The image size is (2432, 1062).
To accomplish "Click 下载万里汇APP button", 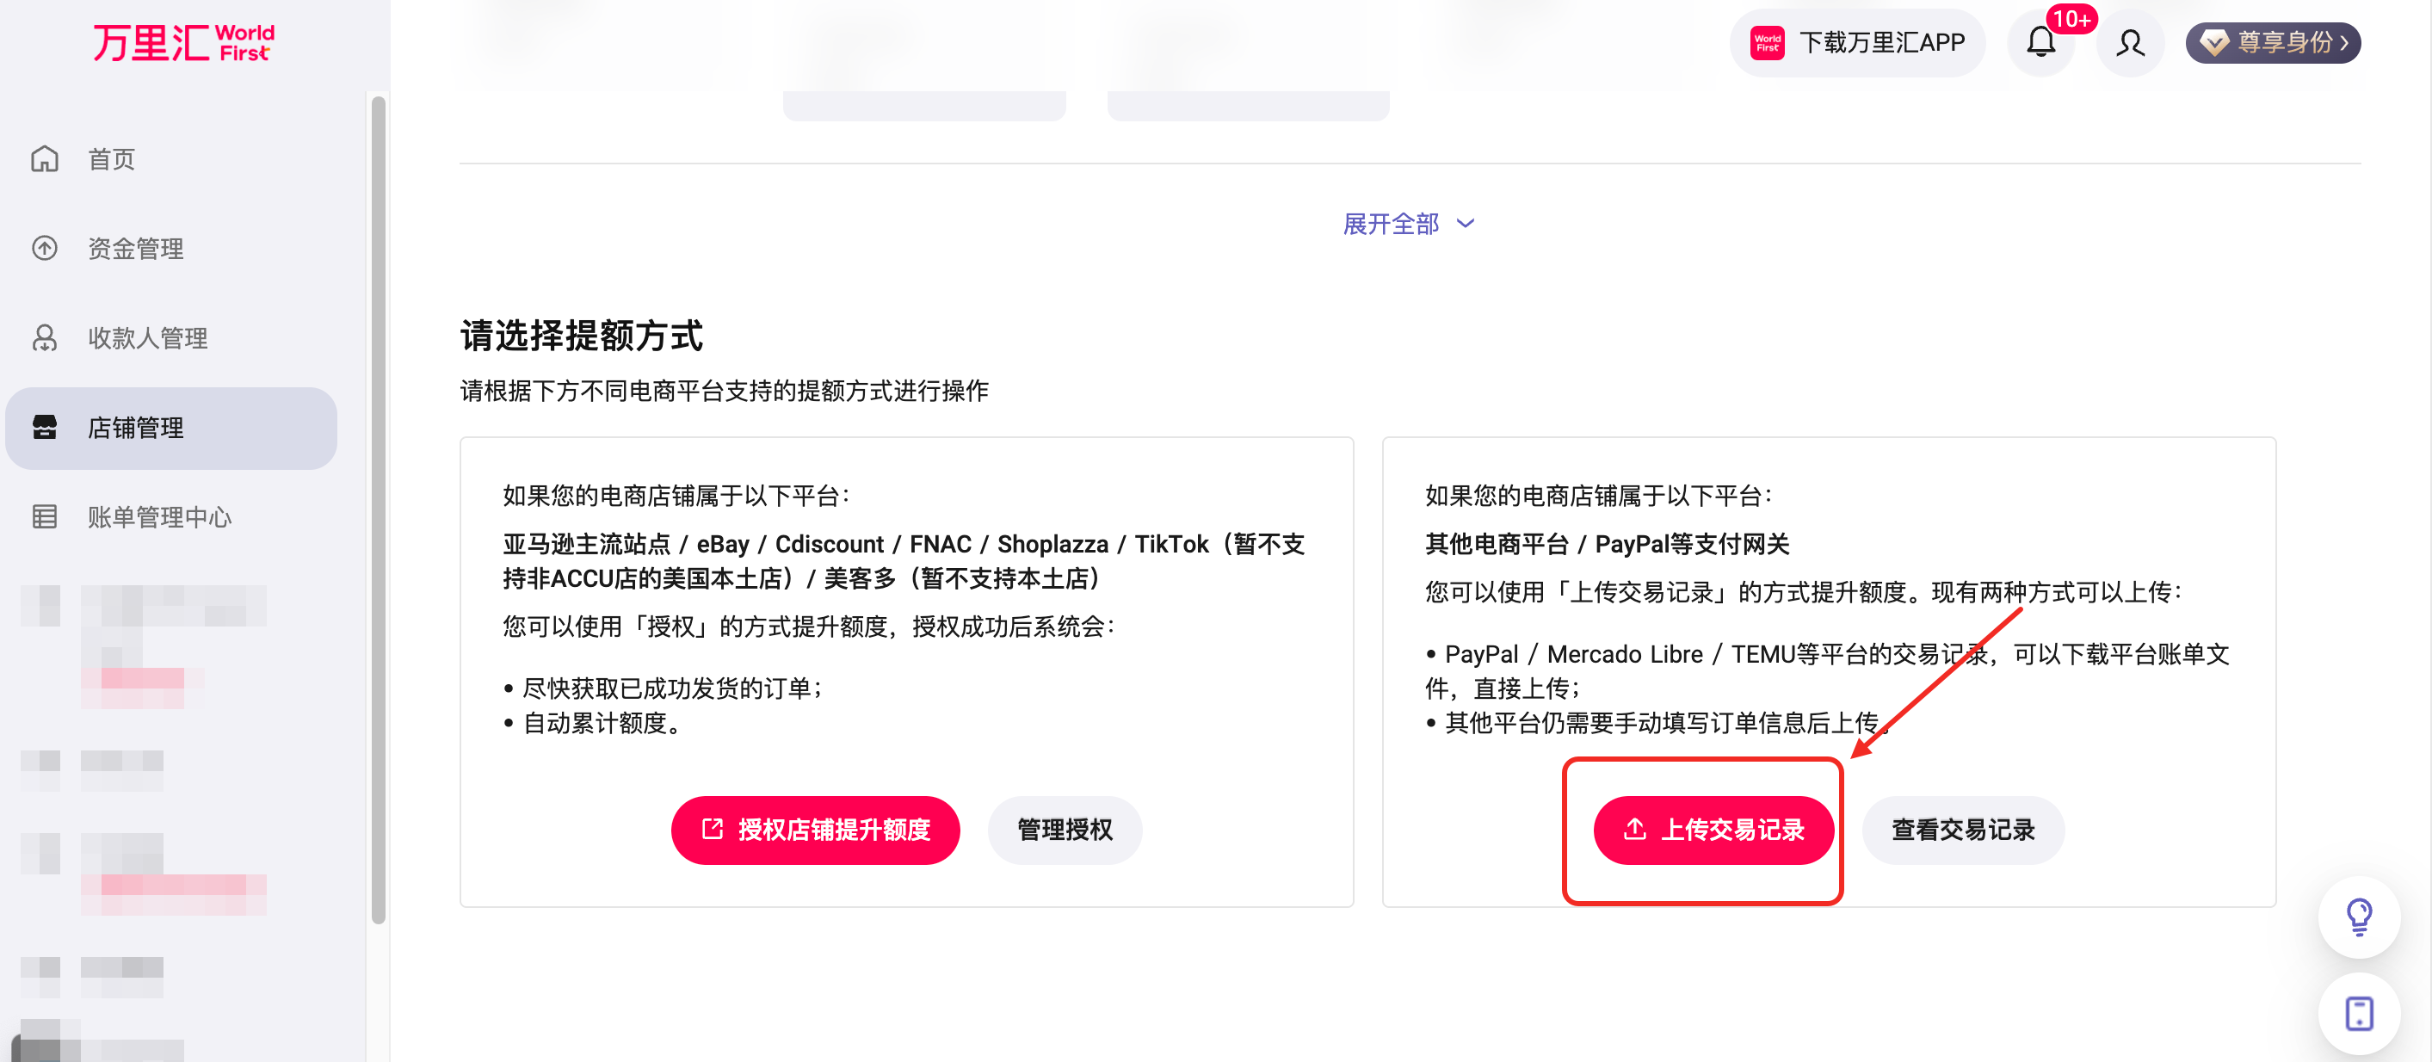I will point(1857,42).
